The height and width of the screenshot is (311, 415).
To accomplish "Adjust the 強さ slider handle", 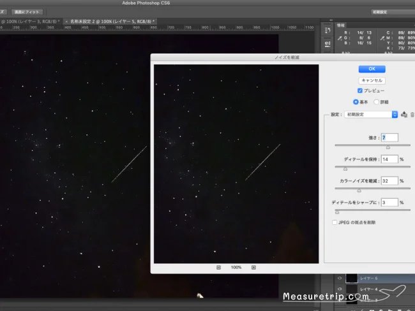I will click(388, 147).
